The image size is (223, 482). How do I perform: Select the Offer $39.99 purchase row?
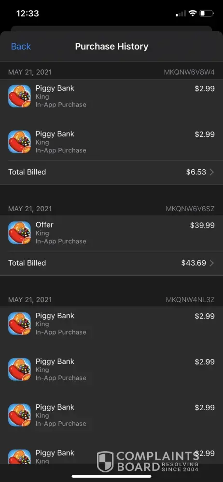tap(111, 233)
